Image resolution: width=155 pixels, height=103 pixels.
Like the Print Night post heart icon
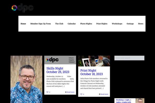(x=81, y=94)
